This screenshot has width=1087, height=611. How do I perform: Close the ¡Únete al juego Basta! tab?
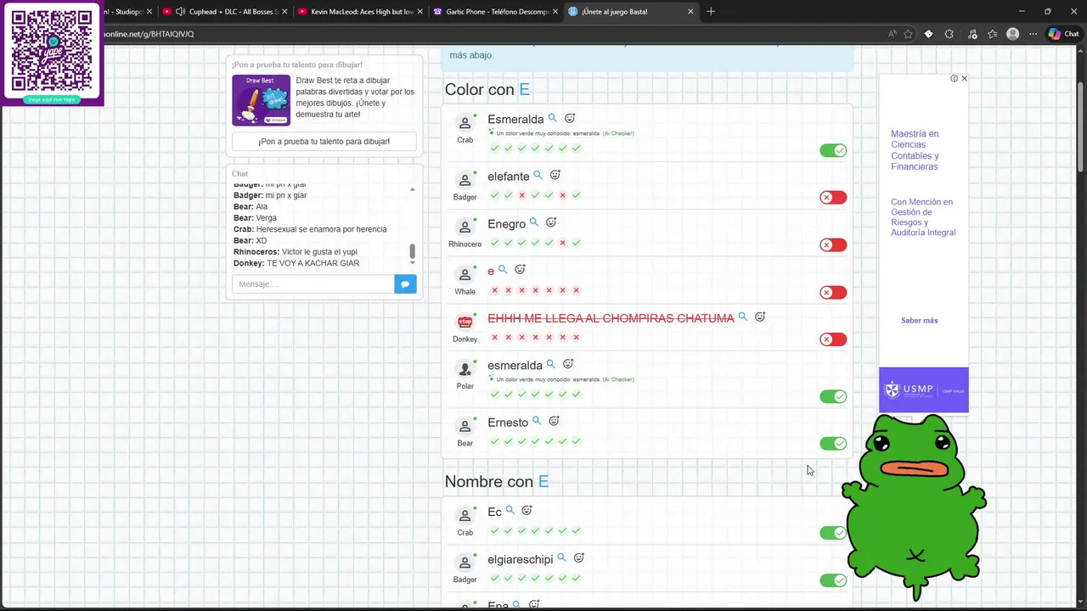pyautogui.click(x=690, y=12)
